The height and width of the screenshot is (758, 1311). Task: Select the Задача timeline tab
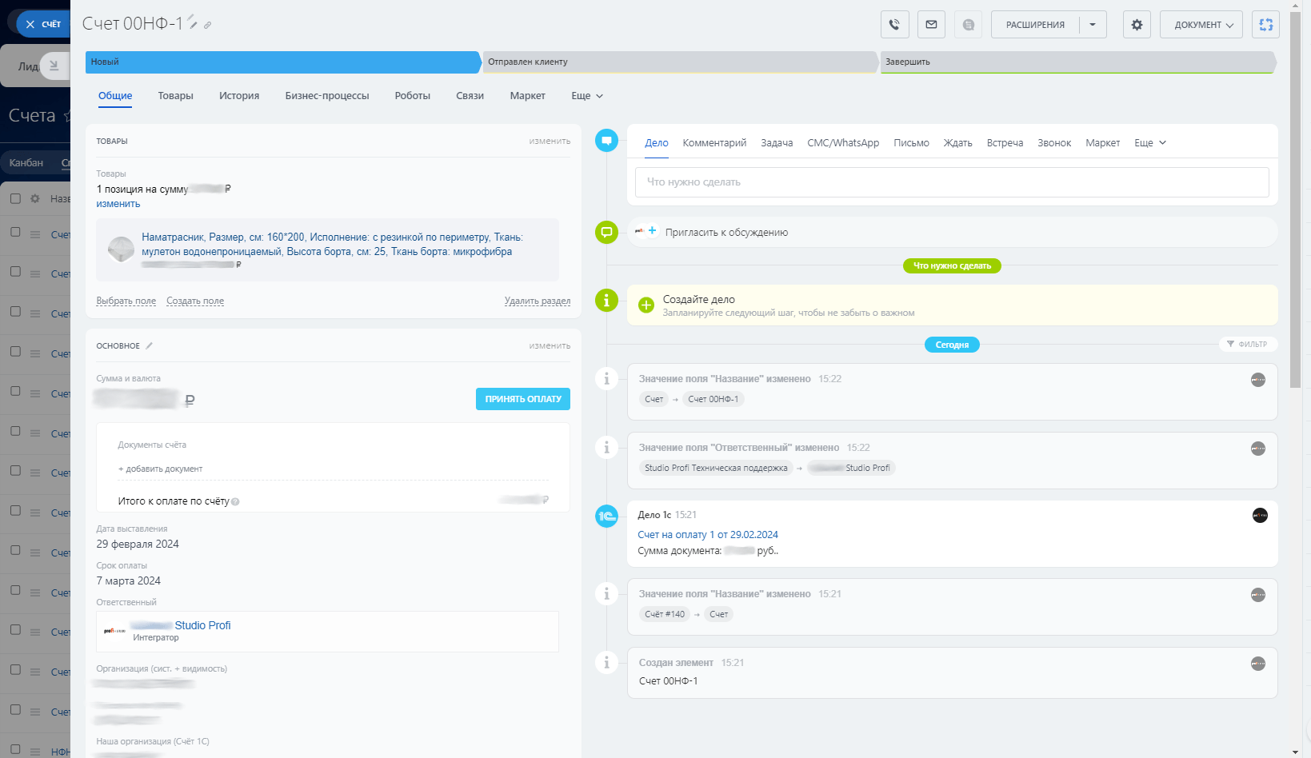[x=777, y=143]
